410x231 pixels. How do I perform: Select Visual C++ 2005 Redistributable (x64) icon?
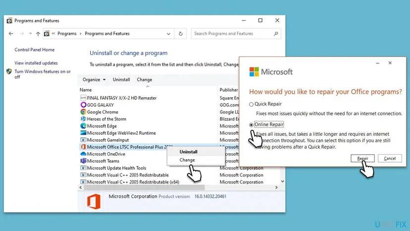coord(83,182)
